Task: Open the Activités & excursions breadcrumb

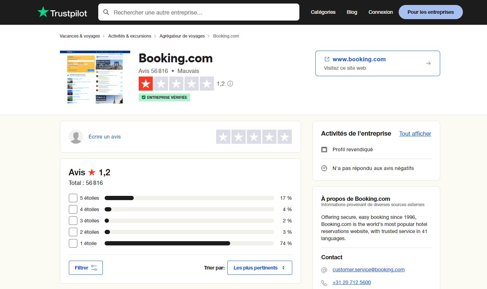Action: (130, 36)
